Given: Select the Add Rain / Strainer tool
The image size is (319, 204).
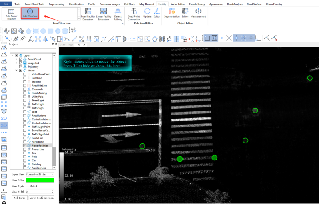Looking at the screenshot, I should click(11, 14).
